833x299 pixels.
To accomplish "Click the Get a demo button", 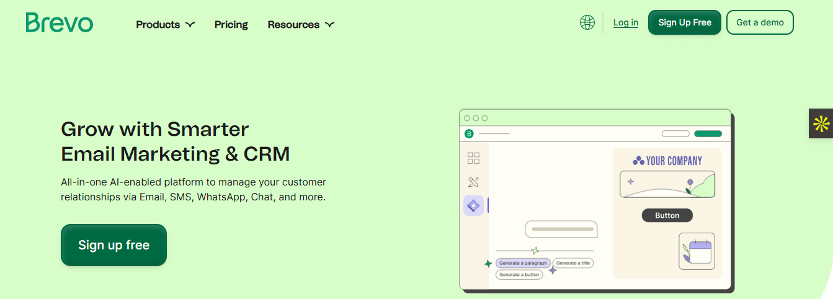I will pyautogui.click(x=760, y=22).
